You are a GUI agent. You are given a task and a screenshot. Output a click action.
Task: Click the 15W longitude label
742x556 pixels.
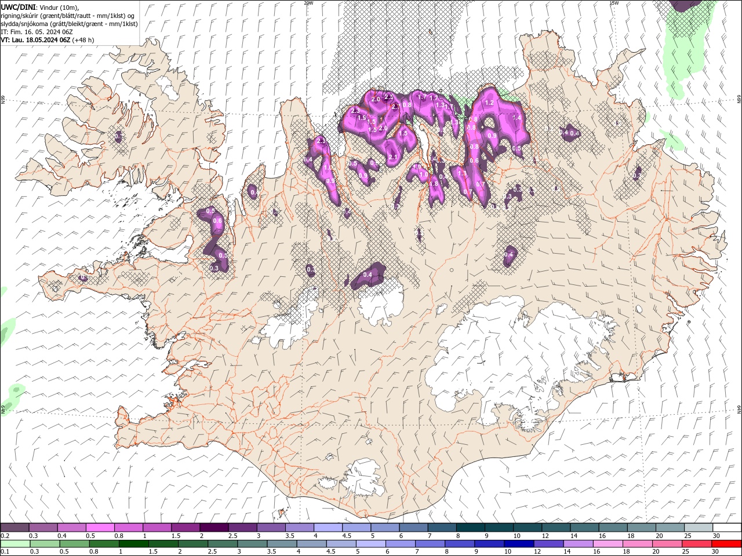614,3
